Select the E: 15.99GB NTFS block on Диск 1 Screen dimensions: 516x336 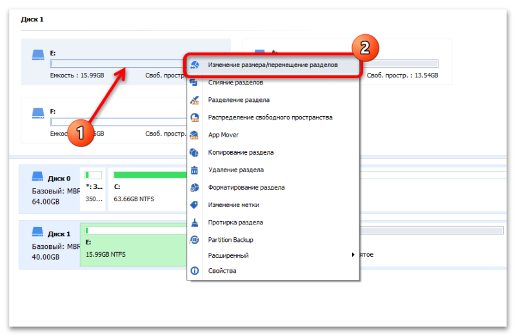[x=134, y=244]
